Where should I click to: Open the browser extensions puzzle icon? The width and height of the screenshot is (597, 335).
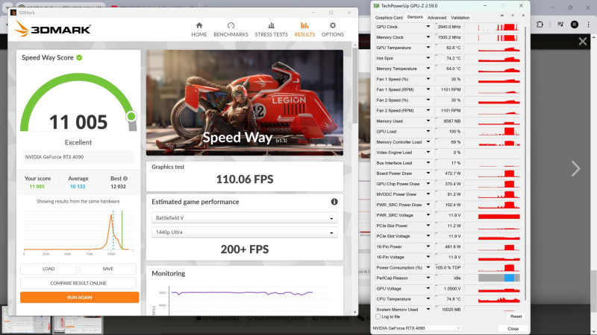tap(540, 25)
